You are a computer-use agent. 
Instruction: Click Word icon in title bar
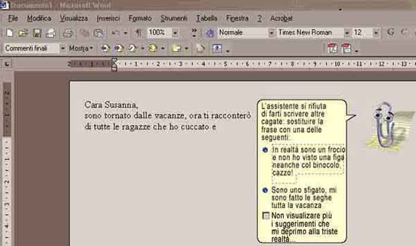click(x=4, y=5)
